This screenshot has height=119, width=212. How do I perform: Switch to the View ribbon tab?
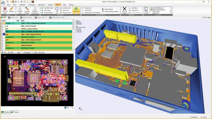coord(15,5)
